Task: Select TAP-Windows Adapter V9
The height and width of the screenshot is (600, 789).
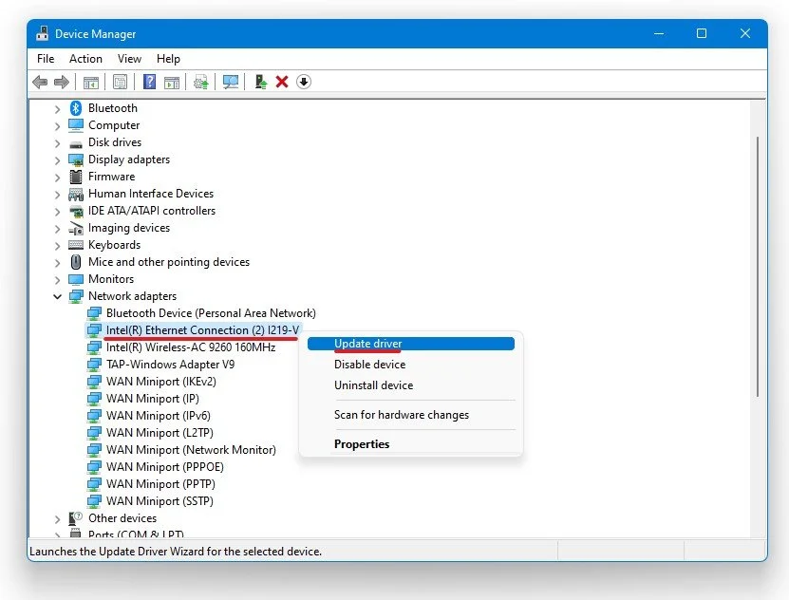Action: [x=170, y=365]
